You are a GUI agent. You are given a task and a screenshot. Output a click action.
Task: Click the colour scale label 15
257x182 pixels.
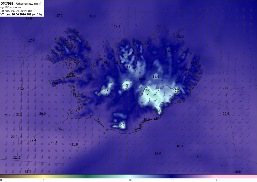pyautogui.click(x=173, y=180)
